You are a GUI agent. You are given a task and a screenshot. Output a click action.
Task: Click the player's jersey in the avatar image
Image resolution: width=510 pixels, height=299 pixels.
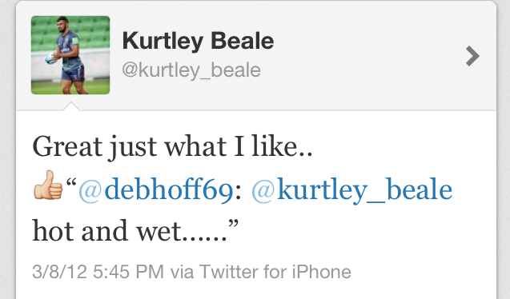[x=70, y=49]
